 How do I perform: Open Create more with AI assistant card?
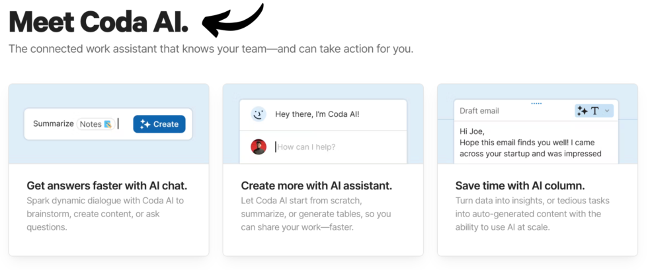[x=323, y=170]
